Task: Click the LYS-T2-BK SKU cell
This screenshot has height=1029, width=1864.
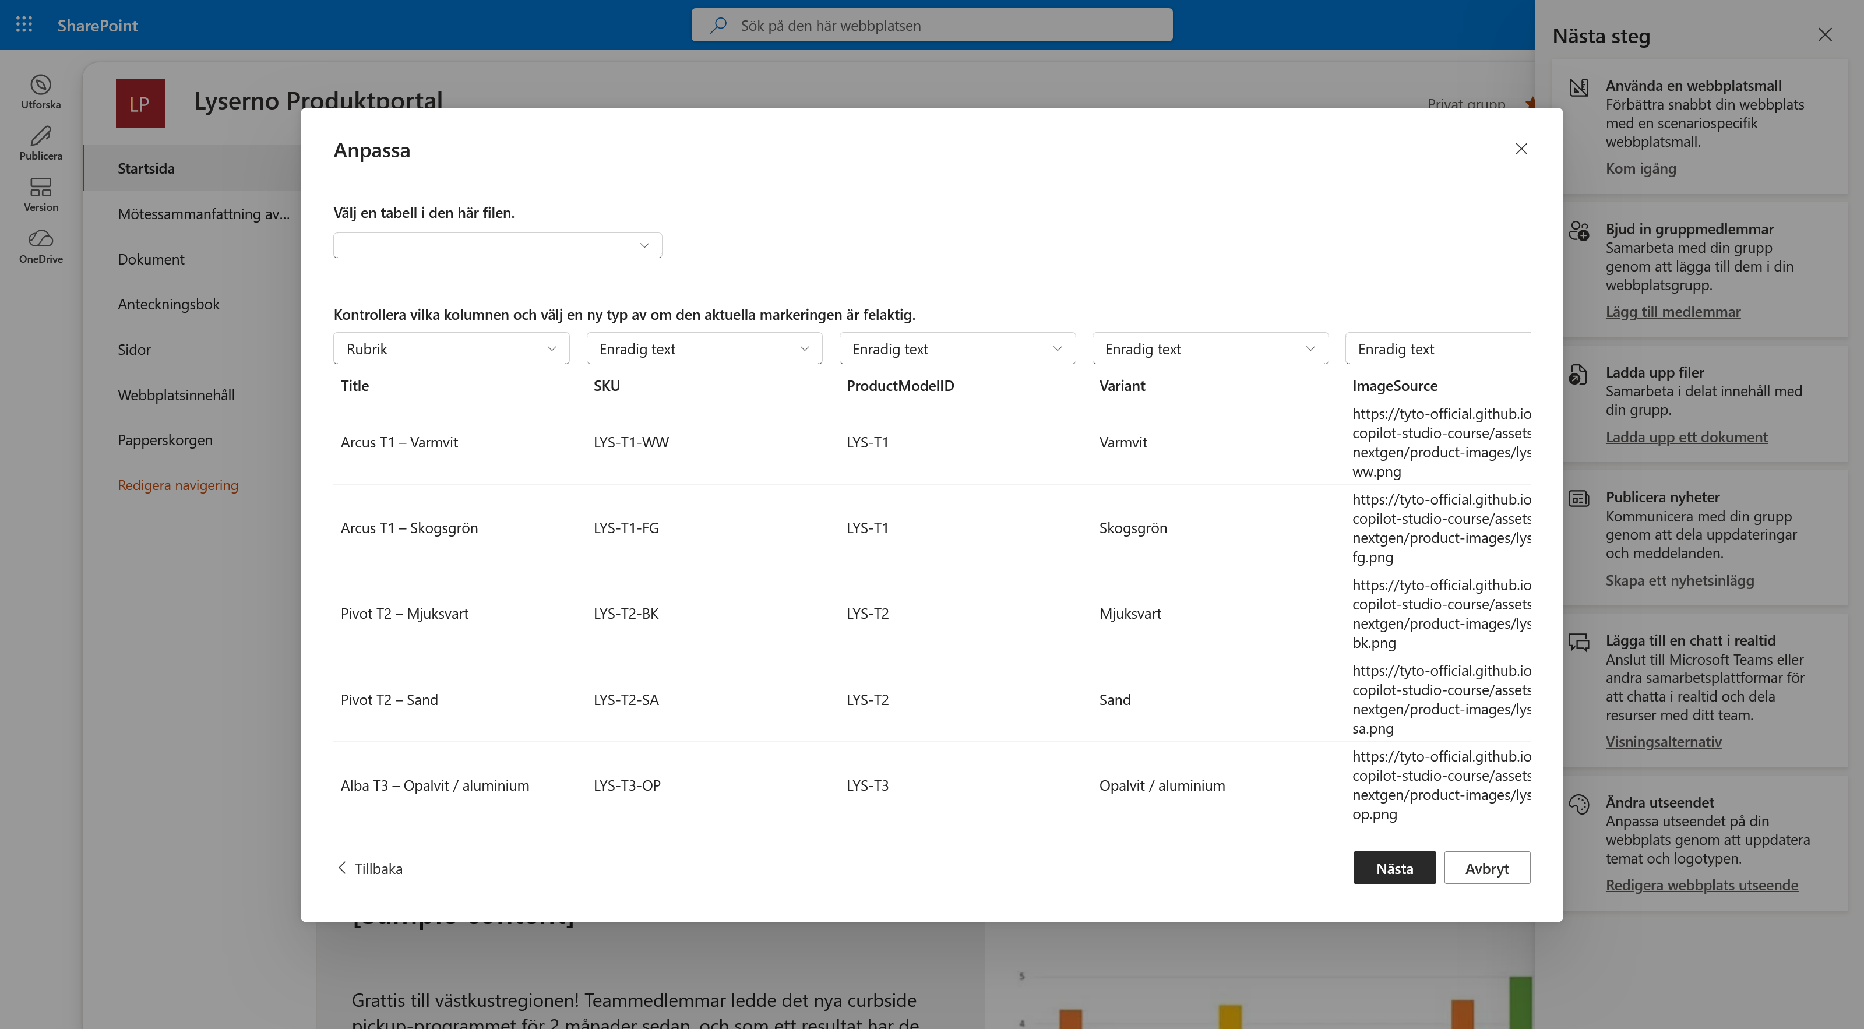Action: 626,614
